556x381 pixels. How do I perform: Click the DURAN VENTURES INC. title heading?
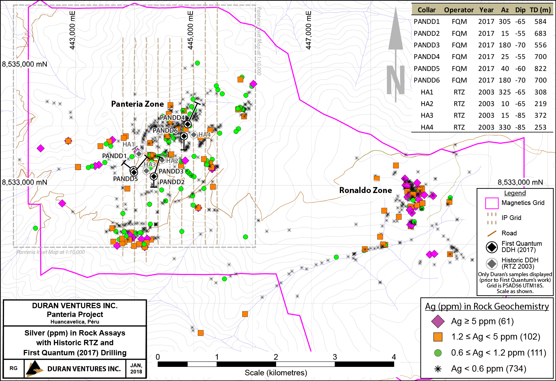(x=75, y=306)
